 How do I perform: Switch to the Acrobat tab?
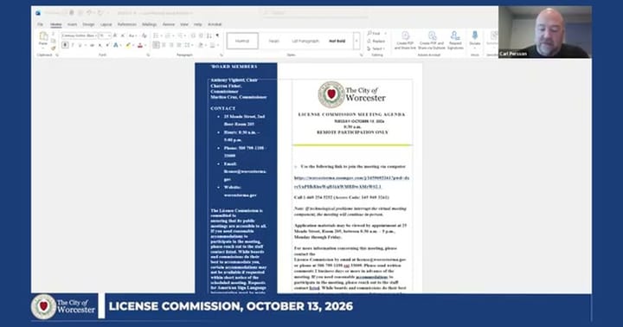pyautogui.click(x=215, y=24)
